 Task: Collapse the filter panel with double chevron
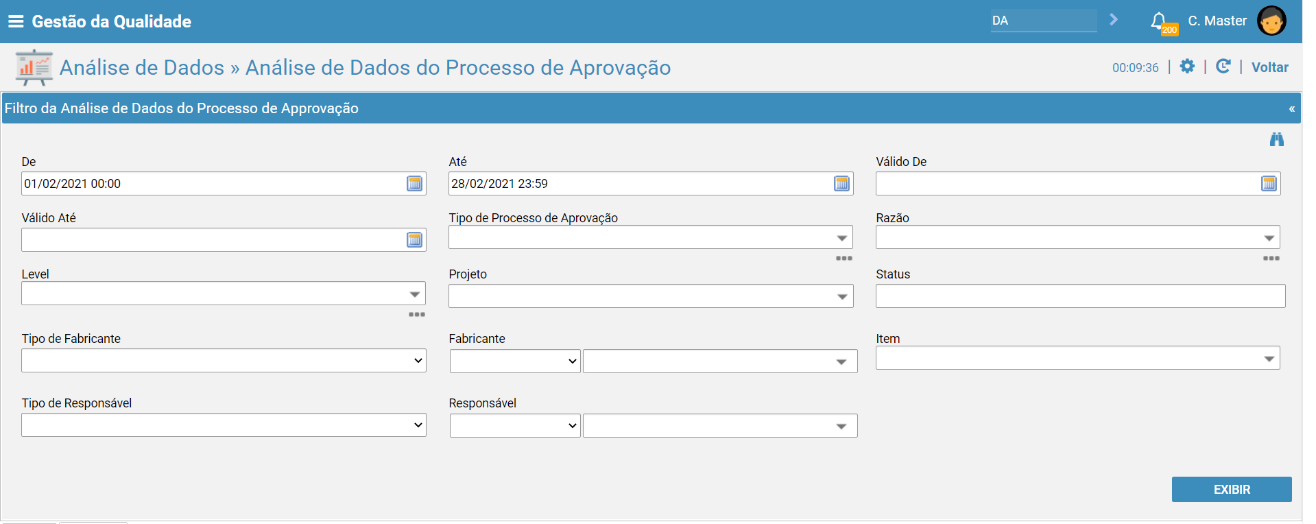coord(1292,109)
